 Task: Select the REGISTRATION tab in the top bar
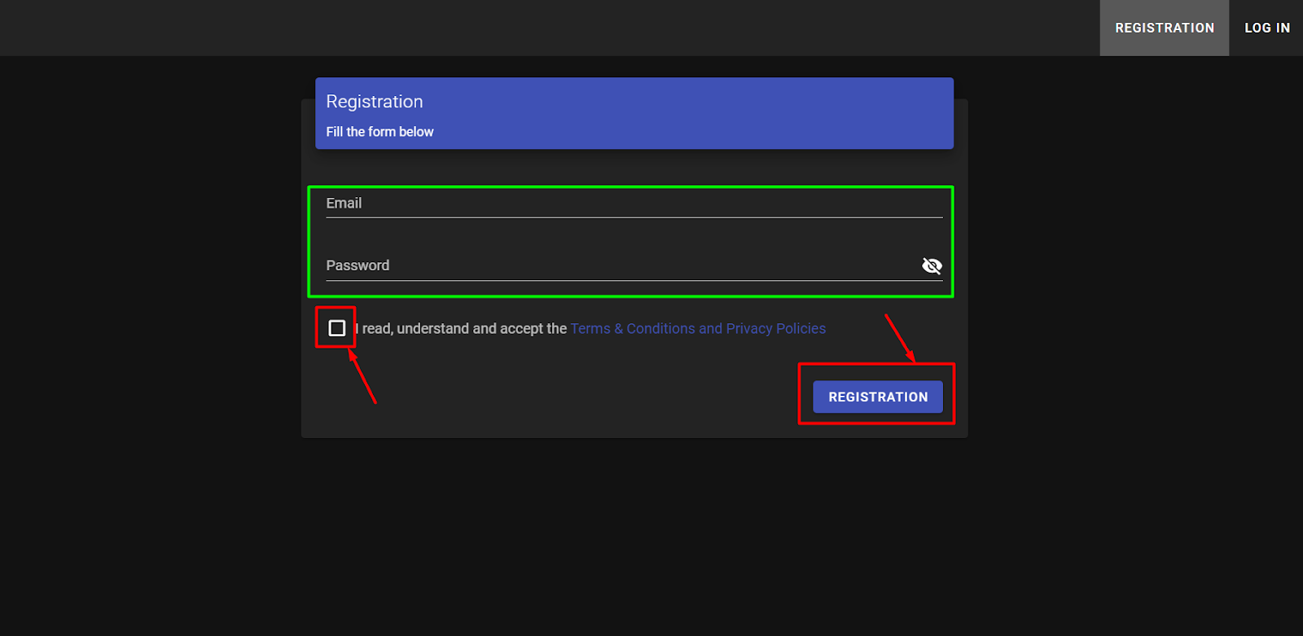point(1165,28)
